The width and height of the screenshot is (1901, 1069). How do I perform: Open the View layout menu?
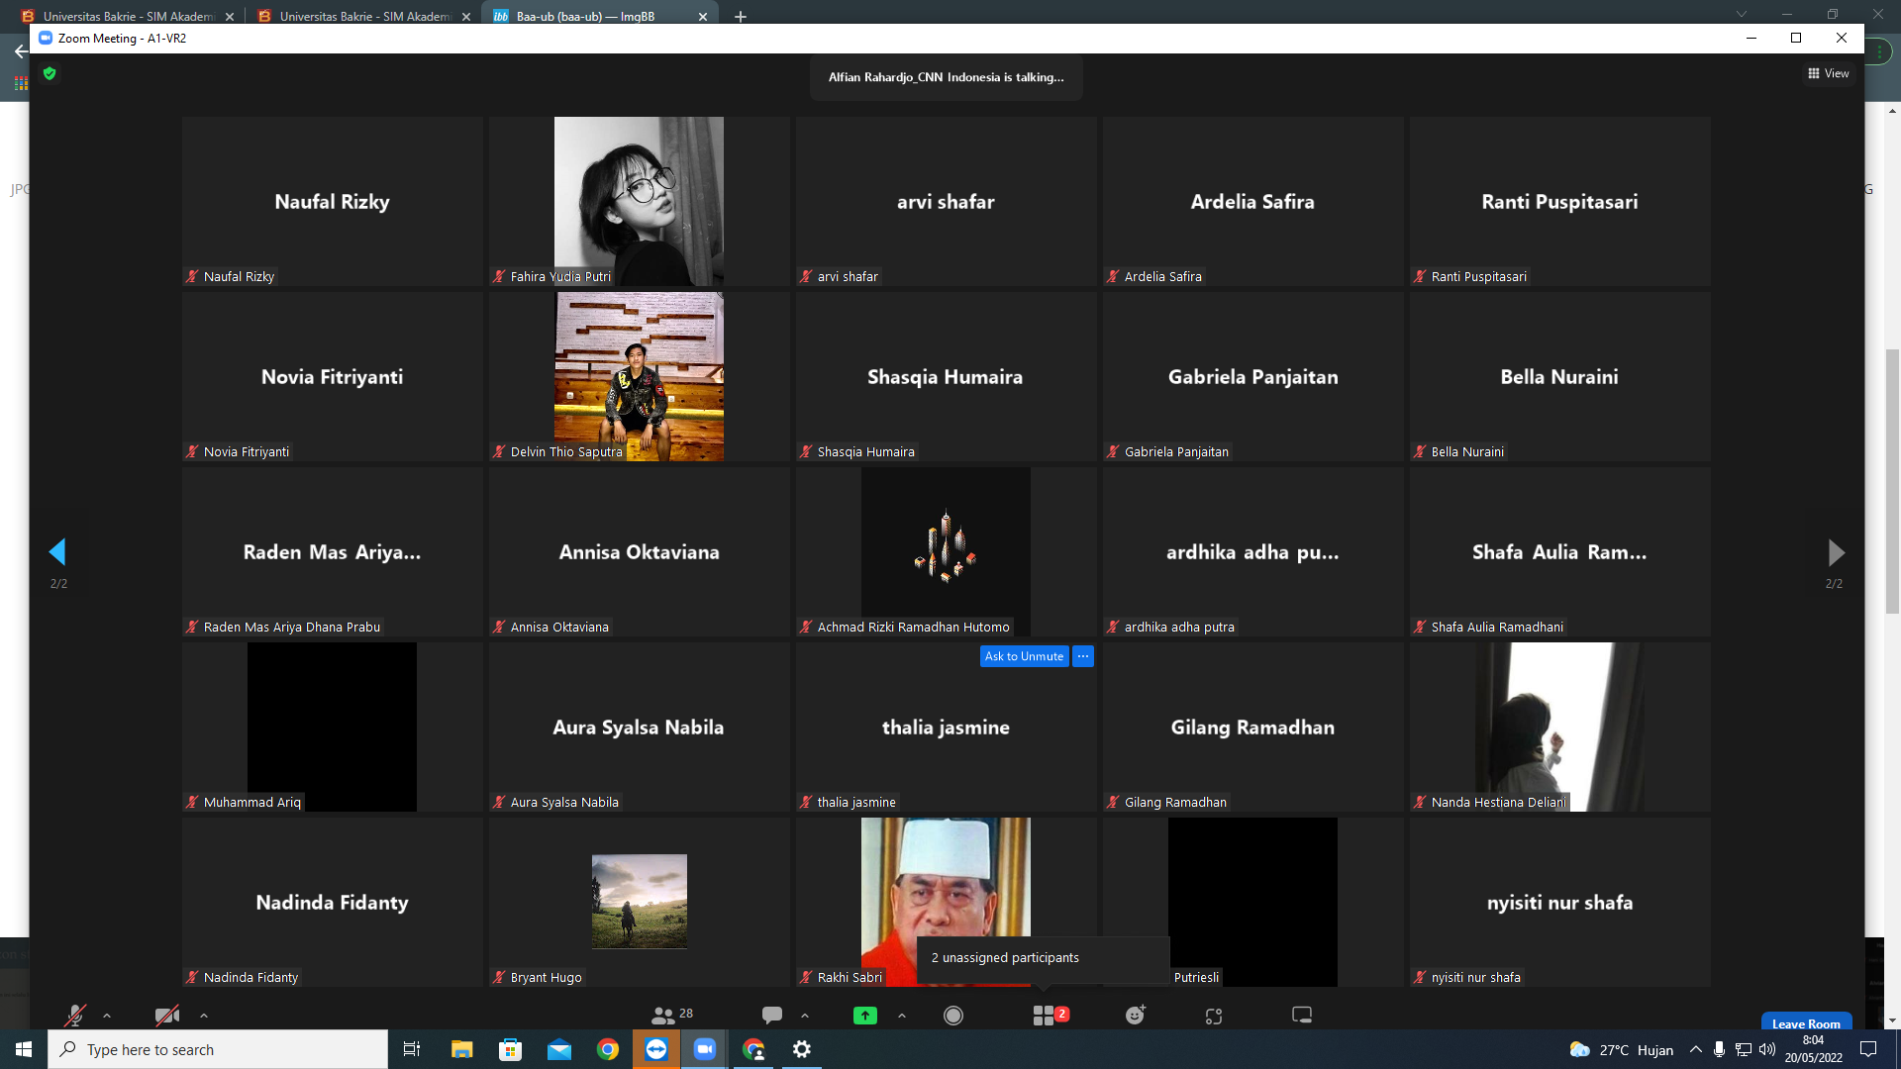coord(1828,73)
